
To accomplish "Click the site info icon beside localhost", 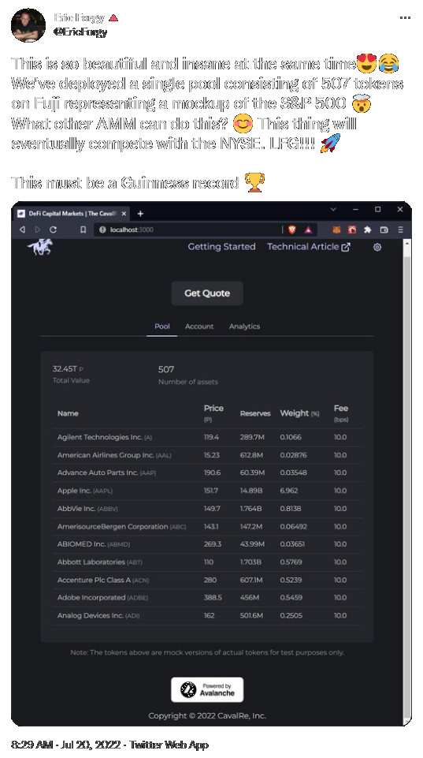I will 102,230.
